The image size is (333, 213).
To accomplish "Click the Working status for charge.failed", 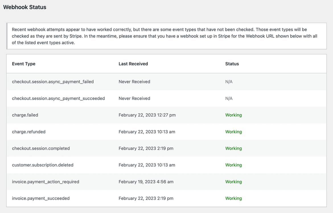I will click(233, 115).
